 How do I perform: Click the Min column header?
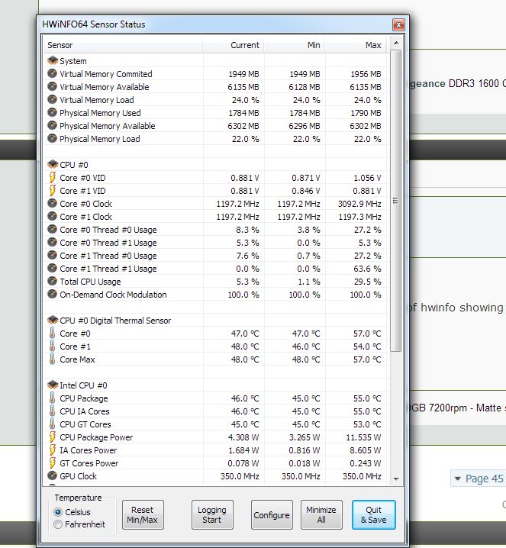point(295,45)
